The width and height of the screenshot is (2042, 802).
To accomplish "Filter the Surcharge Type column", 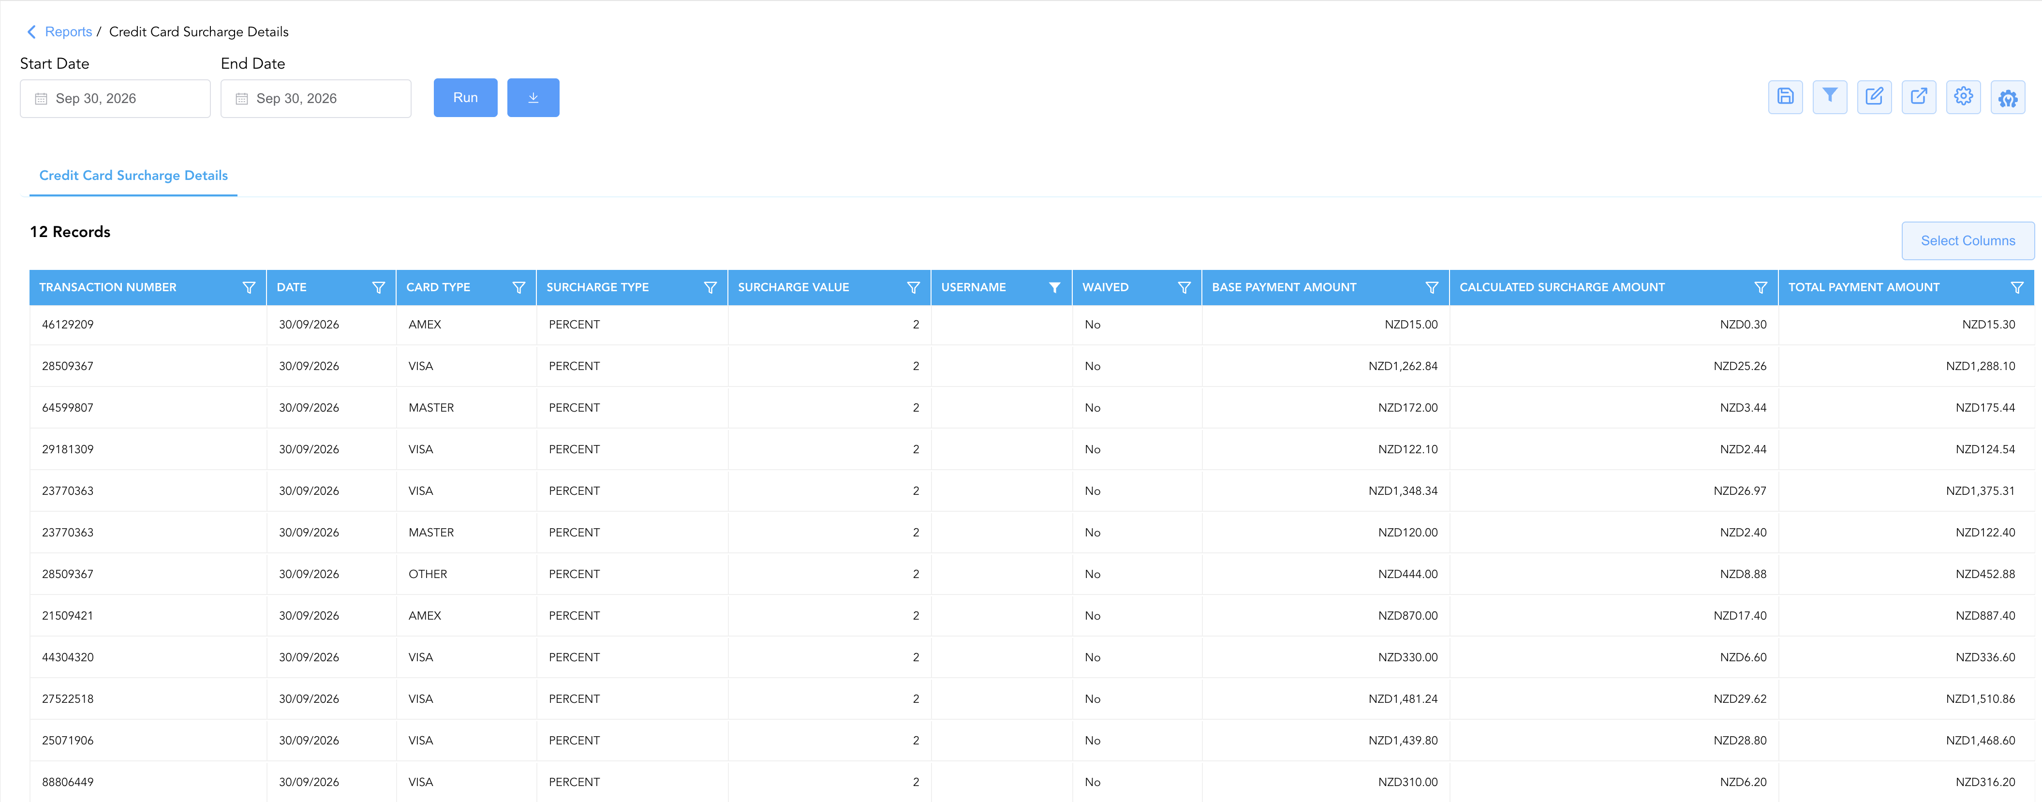I will coord(710,288).
